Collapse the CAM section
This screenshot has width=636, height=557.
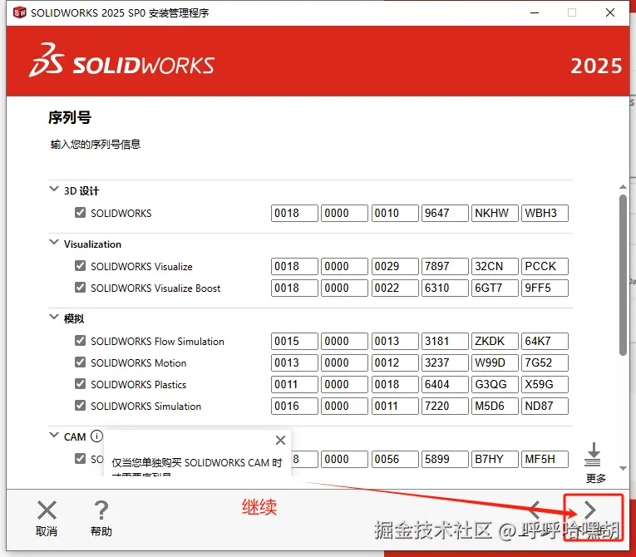pos(53,436)
